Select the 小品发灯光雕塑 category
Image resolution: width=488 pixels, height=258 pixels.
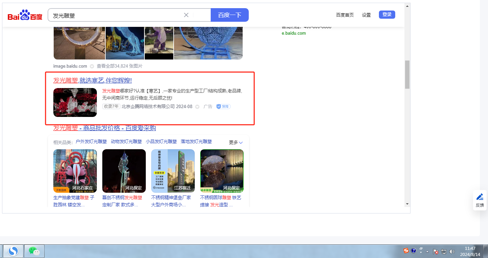point(161,142)
